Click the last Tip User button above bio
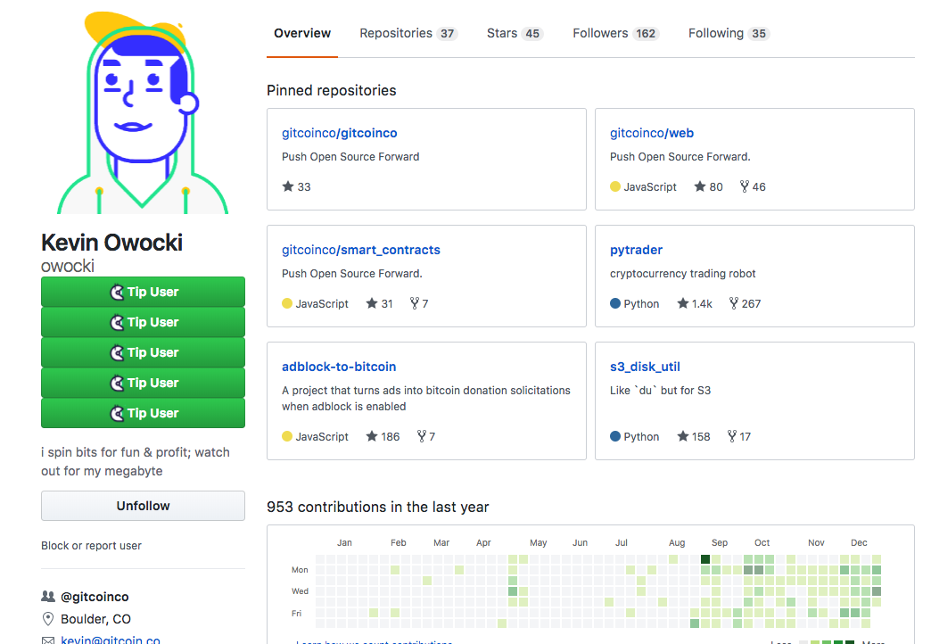931x644 pixels. click(143, 413)
